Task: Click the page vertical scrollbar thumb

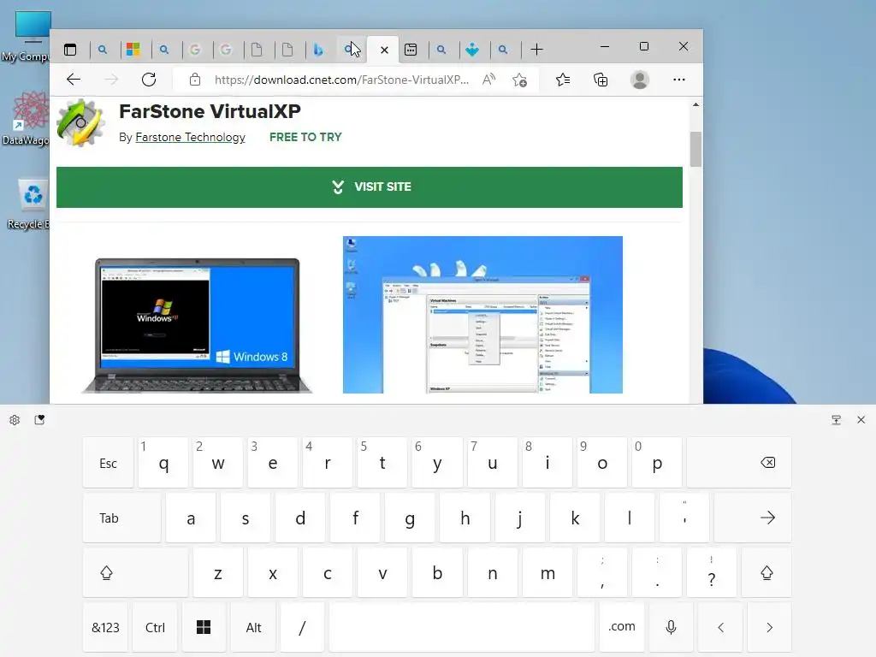Action: (x=695, y=149)
